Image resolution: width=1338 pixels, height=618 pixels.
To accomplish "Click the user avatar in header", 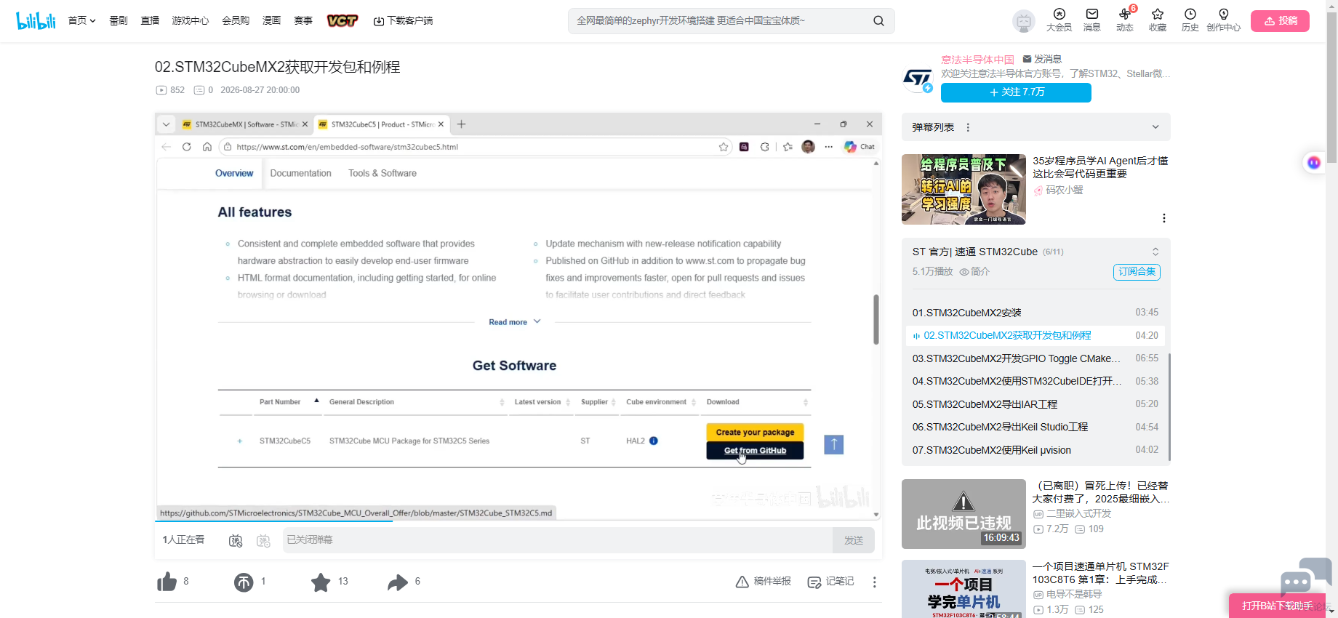I will coord(1024,21).
